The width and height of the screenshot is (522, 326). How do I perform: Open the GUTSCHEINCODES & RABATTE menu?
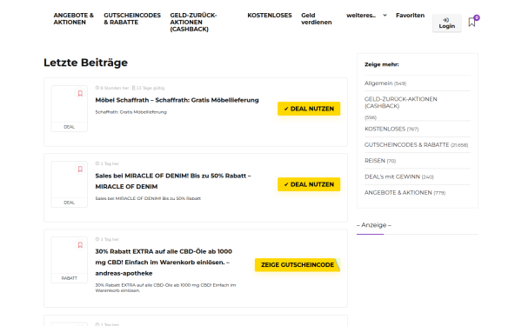coord(132,18)
